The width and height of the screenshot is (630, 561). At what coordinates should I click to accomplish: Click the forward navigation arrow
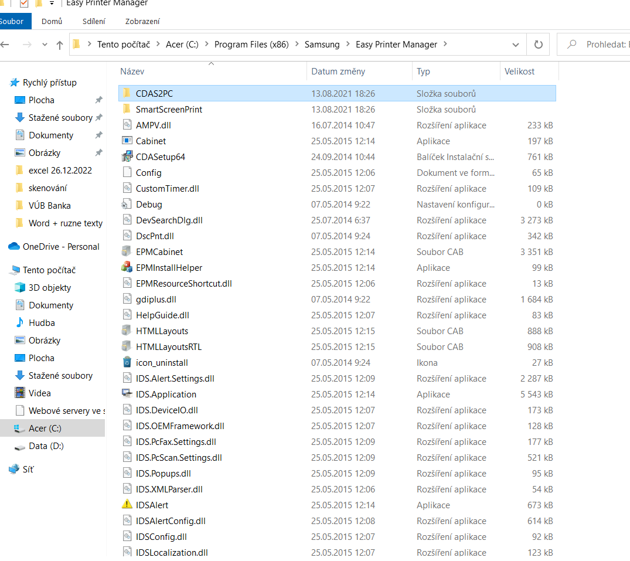click(x=27, y=45)
